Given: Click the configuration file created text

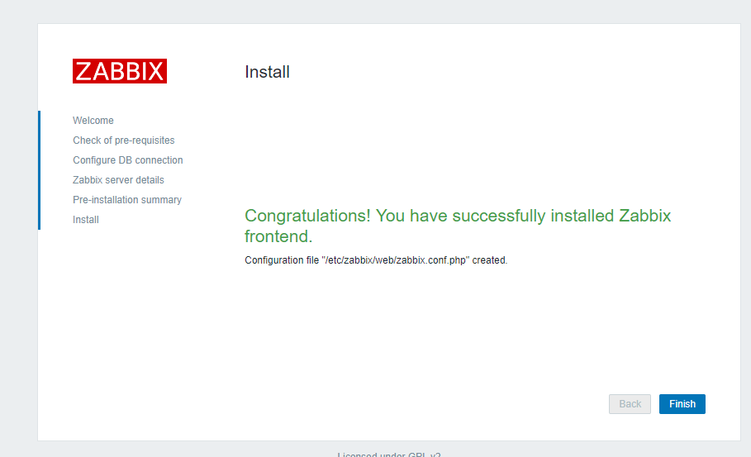Looking at the screenshot, I should (376, 260).
